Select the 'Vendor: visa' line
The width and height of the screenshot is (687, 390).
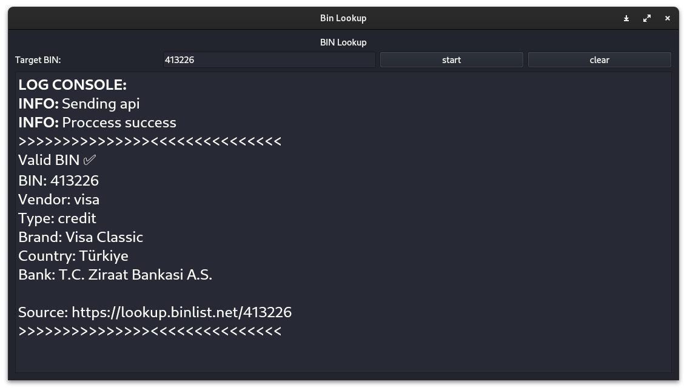pos(59,200)
